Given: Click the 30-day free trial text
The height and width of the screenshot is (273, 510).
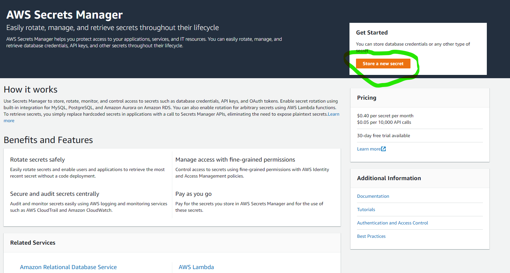Looking at the screenshot, I should point(383,135).
